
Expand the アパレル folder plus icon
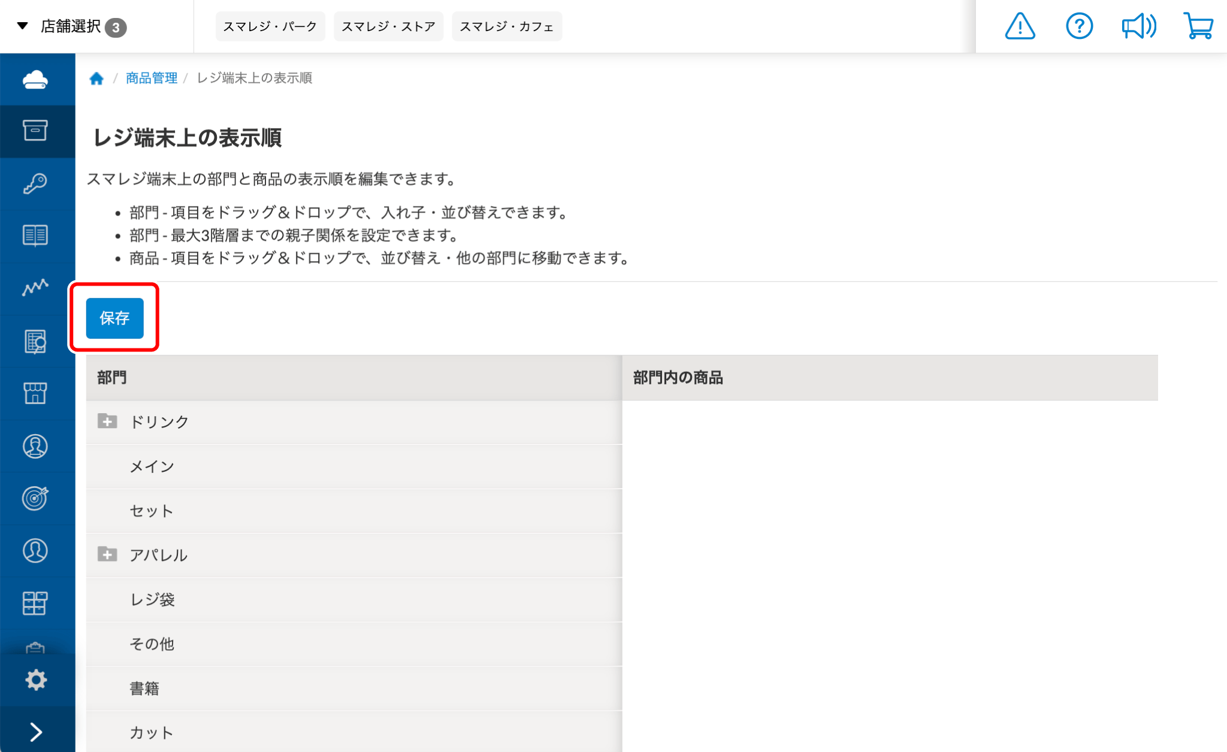coord(107,554)
